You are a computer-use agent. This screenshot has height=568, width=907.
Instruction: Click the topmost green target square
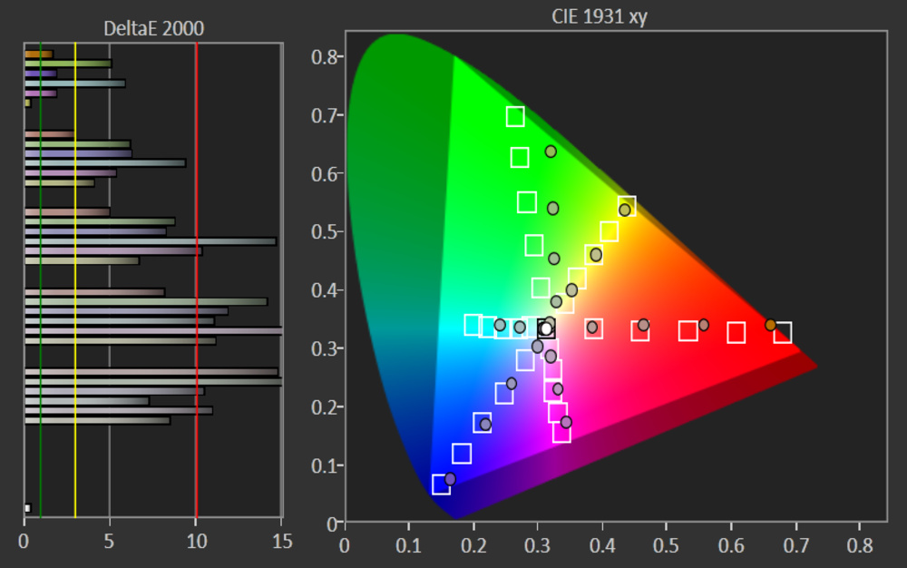pyautogui.click(x=515, y=116)
